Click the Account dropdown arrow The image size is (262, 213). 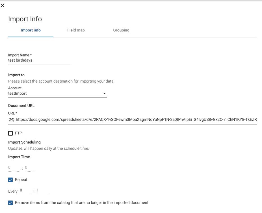pos(104,93)
